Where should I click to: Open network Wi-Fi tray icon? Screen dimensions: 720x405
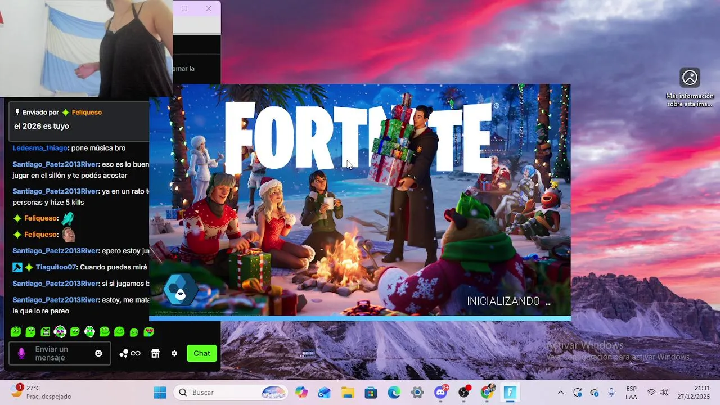point(651,392)
